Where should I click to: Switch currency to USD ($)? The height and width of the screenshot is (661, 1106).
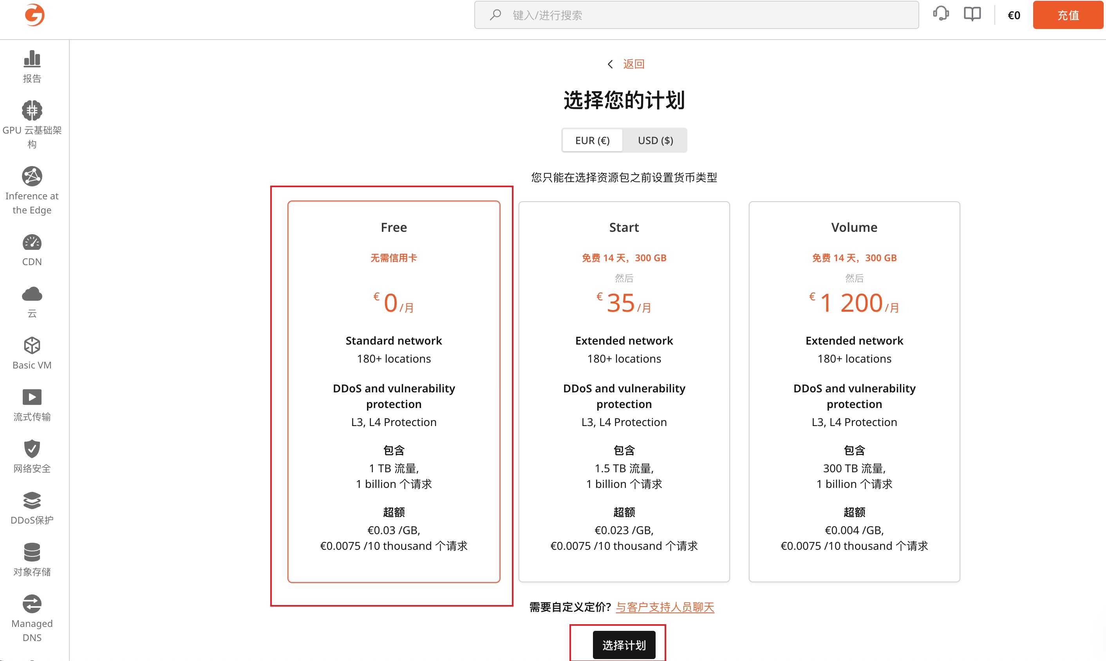pos(655,140)
